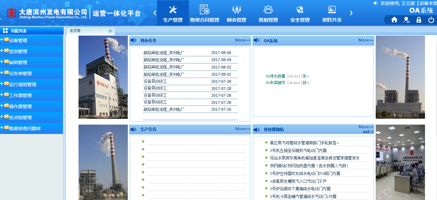Click the right chevron to scroll menus
Image resolution: width=437 pixels, height=200 pixels.
(x=351, y=13)
